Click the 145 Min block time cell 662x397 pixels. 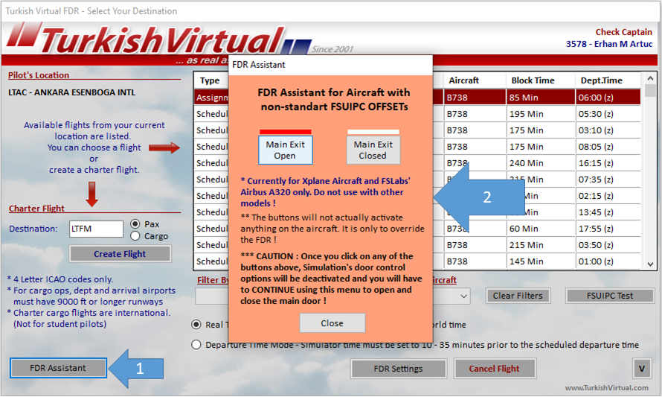541,261
